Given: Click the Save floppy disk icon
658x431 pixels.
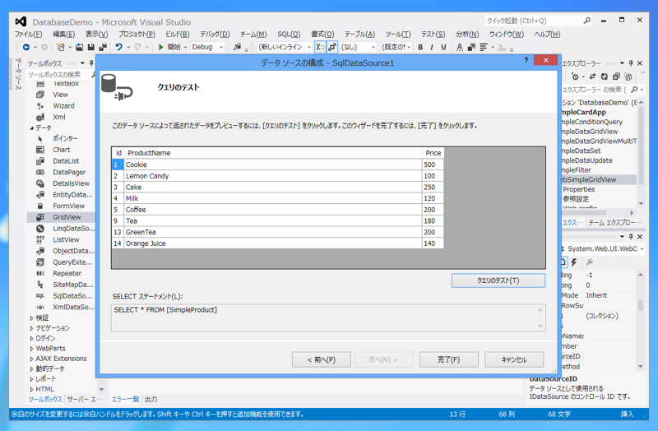Looking at the screenshot, I should (x=90, y=47).
